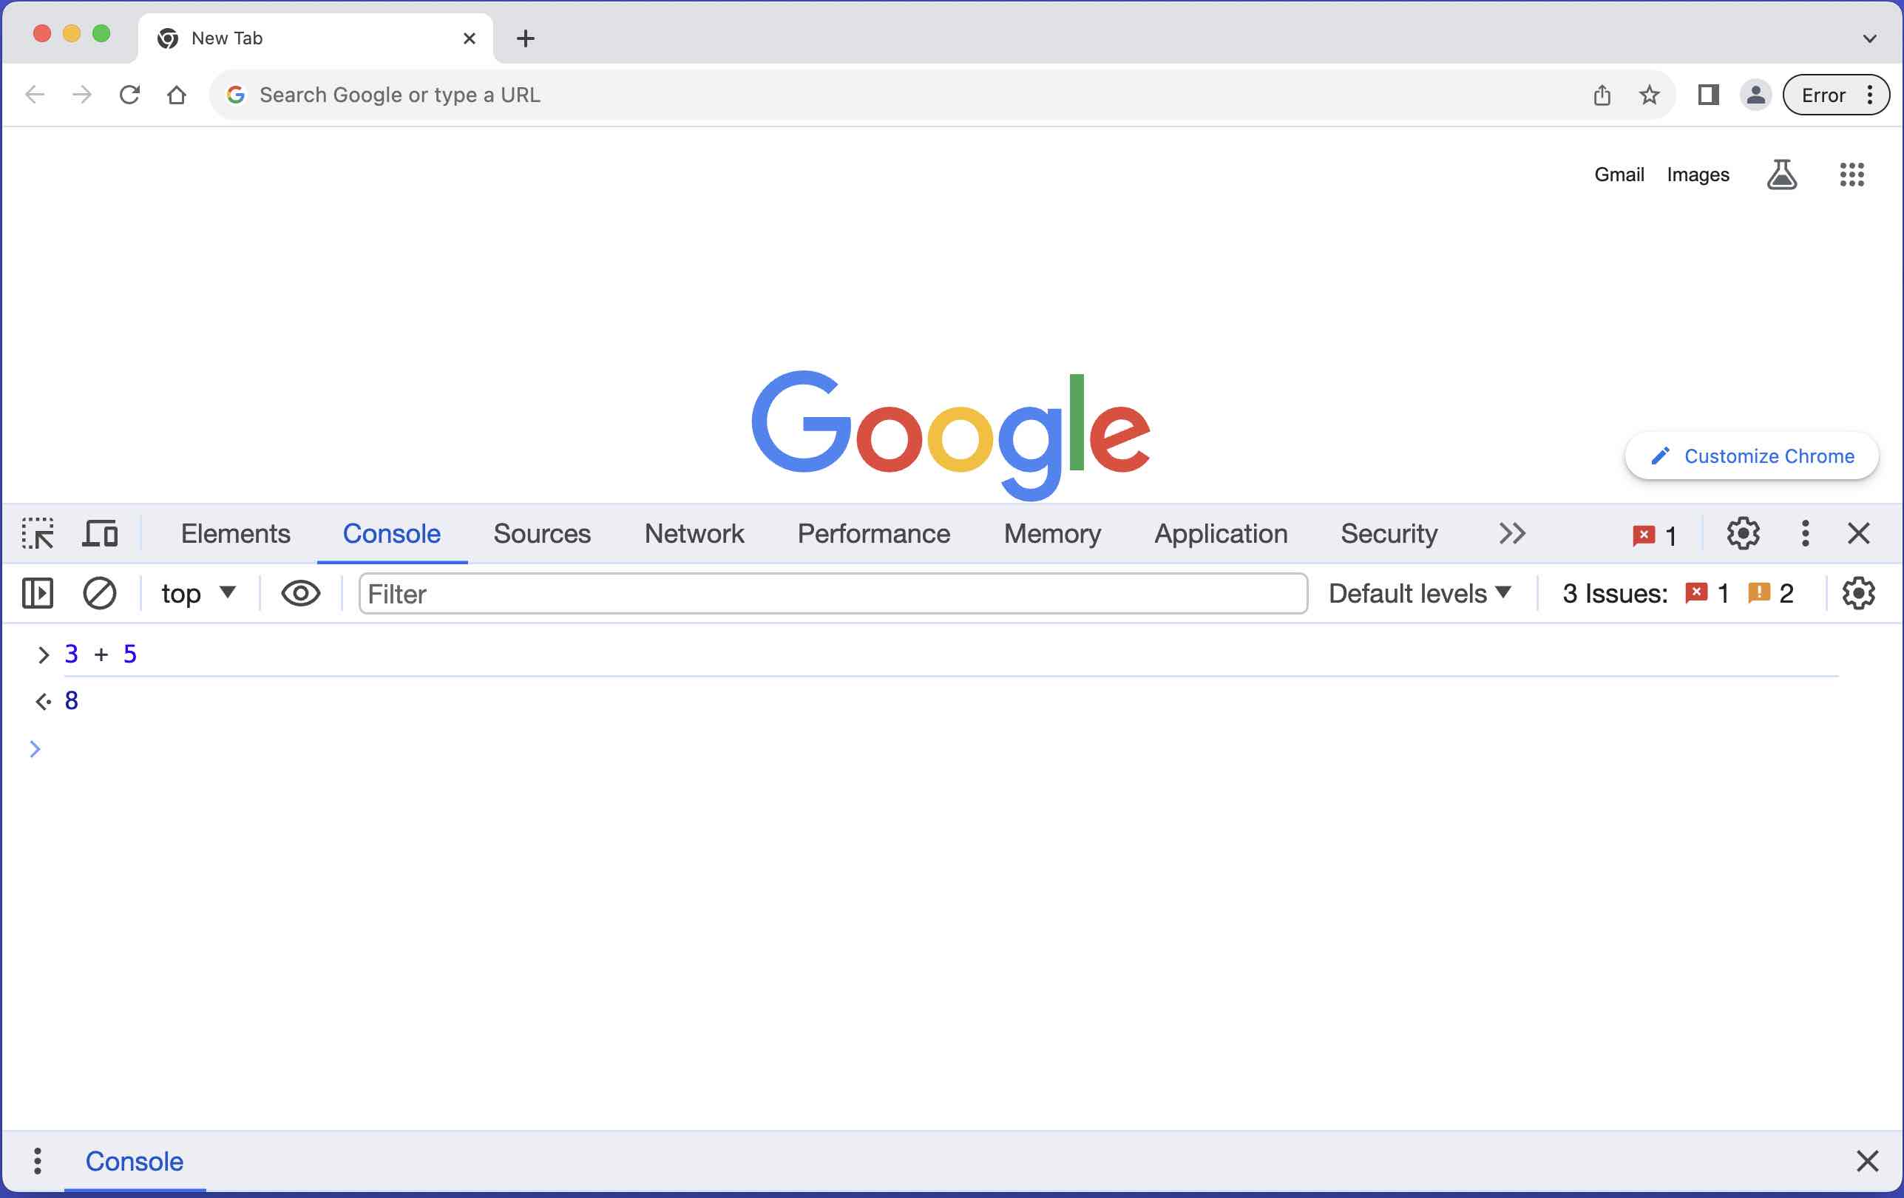Expand the 3 + 5 entry arrow
Screen dimensions: 1904x1198
tap(43, 654)
